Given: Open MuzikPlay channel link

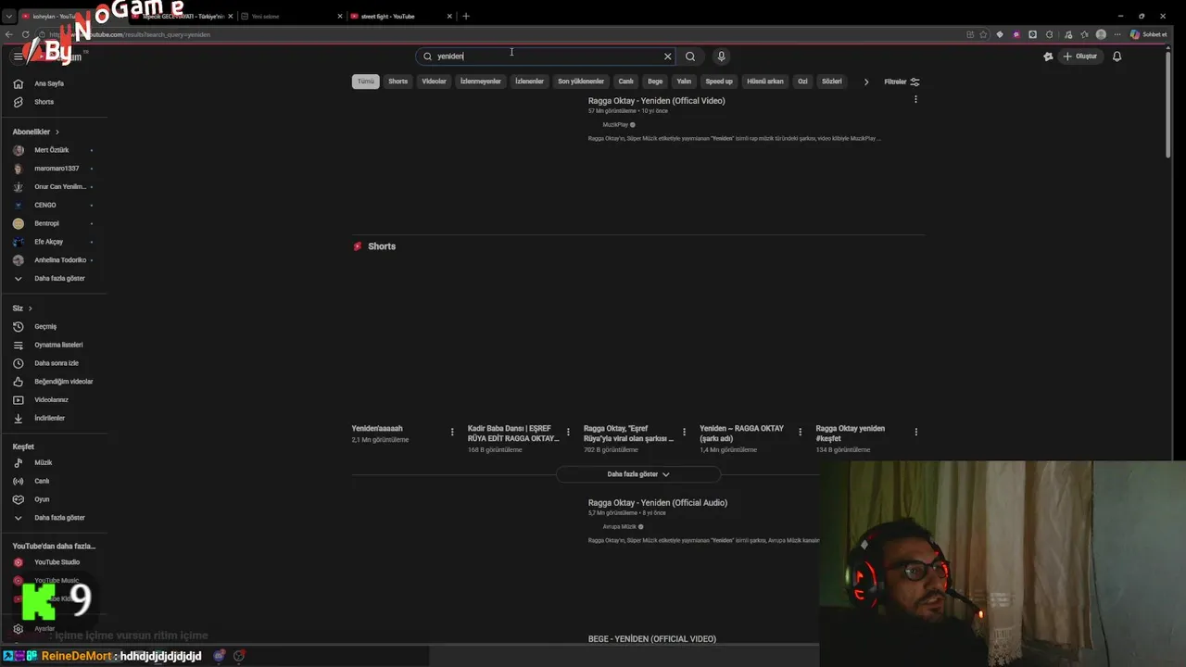Looking at the screenshot, I should [615, 124].
